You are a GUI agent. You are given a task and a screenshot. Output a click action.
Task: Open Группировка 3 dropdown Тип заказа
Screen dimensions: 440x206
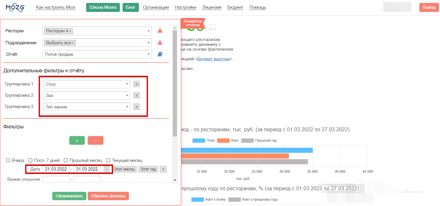click(x=86, y=107)
